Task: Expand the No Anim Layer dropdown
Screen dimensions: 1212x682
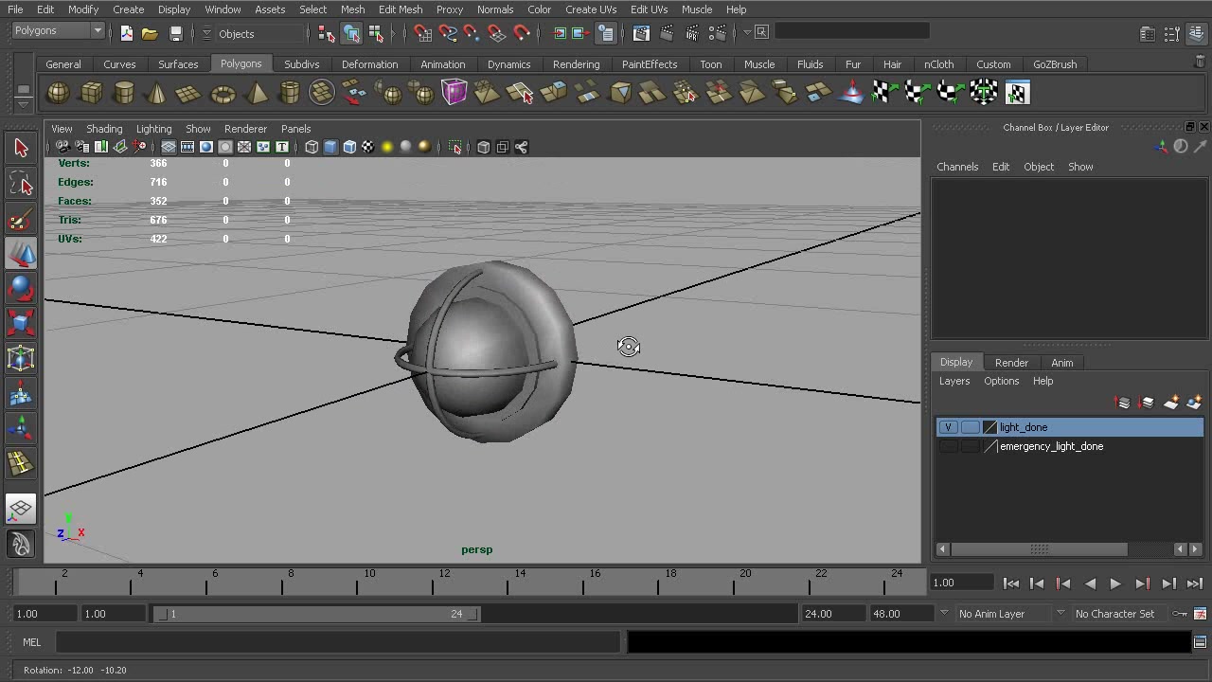Action: click(x=943, y=614)
